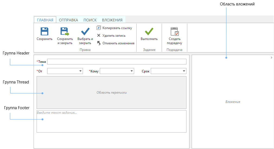Go to the ГЛАВНАЯ tab
Screen dimensions: 274x149
45,20
